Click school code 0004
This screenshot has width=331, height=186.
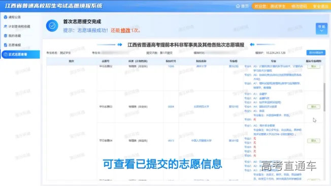click(171, 107)
